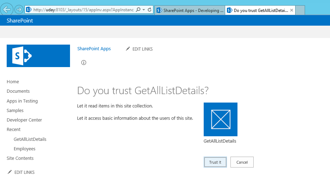
Task: Click EDIT LINKS below left navigation
Action: pyautogui.click(x=24, y=172)
